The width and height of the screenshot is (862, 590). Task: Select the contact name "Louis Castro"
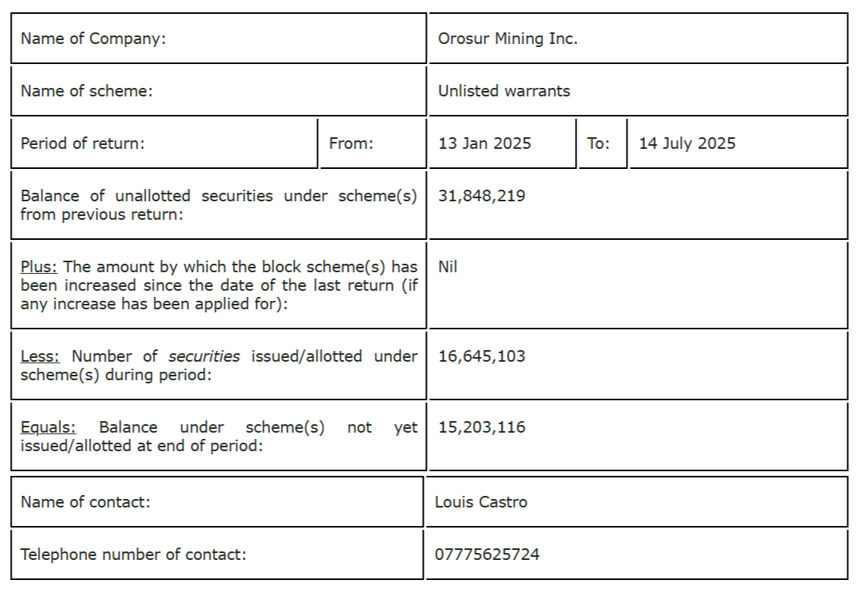pyautogui.click(x=481, y=502)
